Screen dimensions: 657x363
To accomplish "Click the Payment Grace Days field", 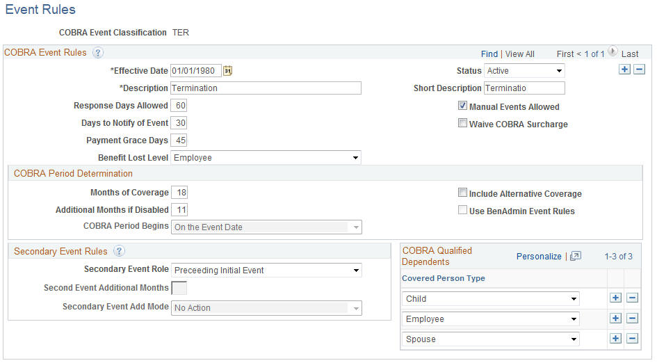I will click(179, 140).
